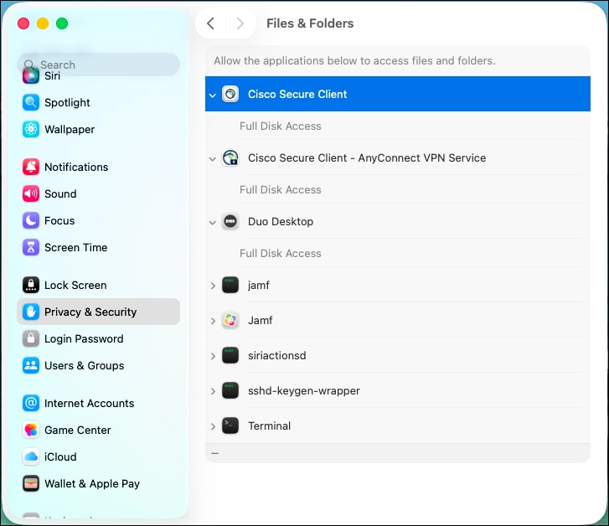Click the Cisco Secure Client app icon

(230, 94)
